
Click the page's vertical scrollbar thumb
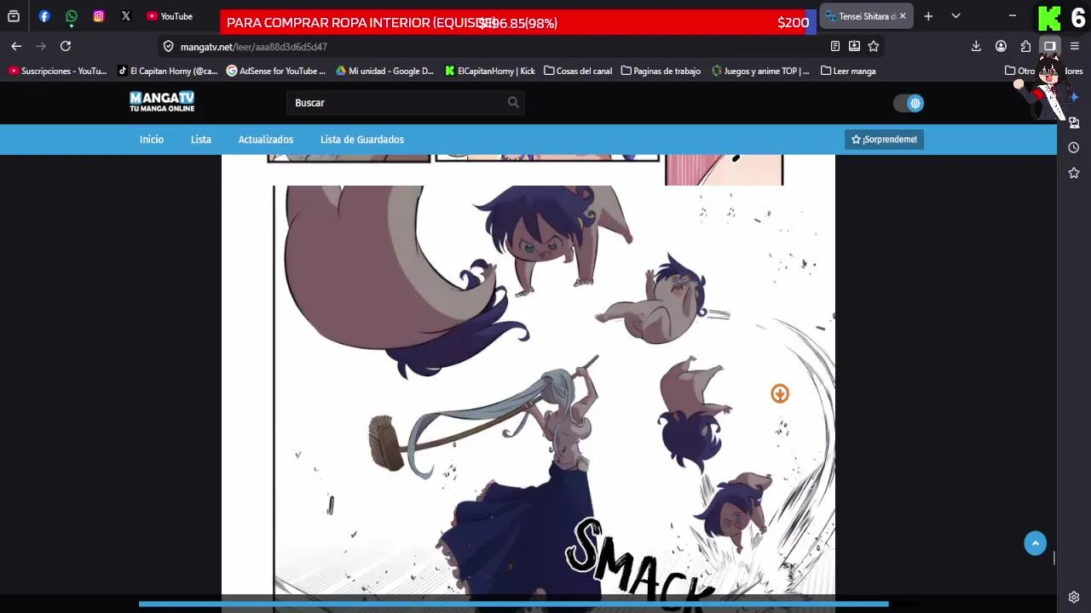click(x=1054, y=558)
